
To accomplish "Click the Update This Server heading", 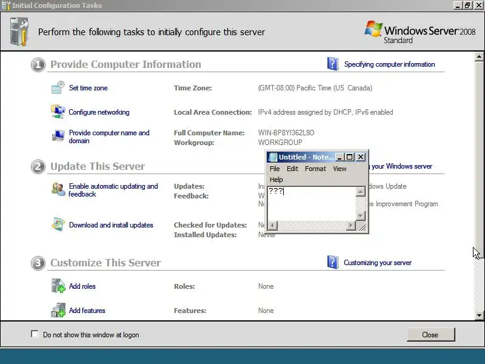I will (x=98, y=166).
